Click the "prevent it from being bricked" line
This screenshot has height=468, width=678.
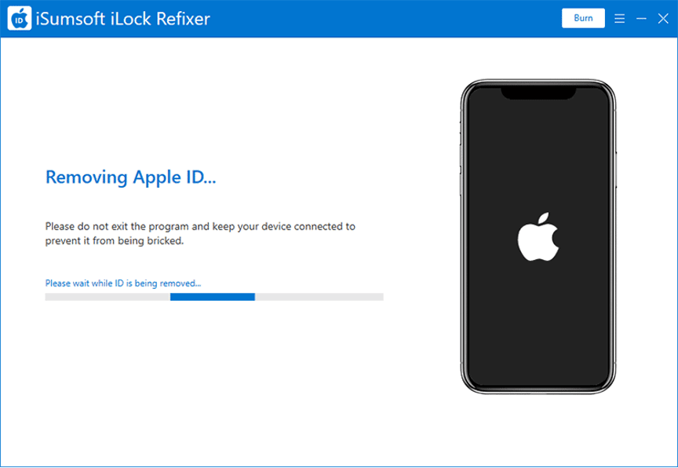pyautogui.click(x=114, y=241)
